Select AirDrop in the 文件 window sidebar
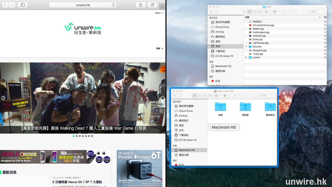This screenshot has height=187, width=332. coord(219,32)
